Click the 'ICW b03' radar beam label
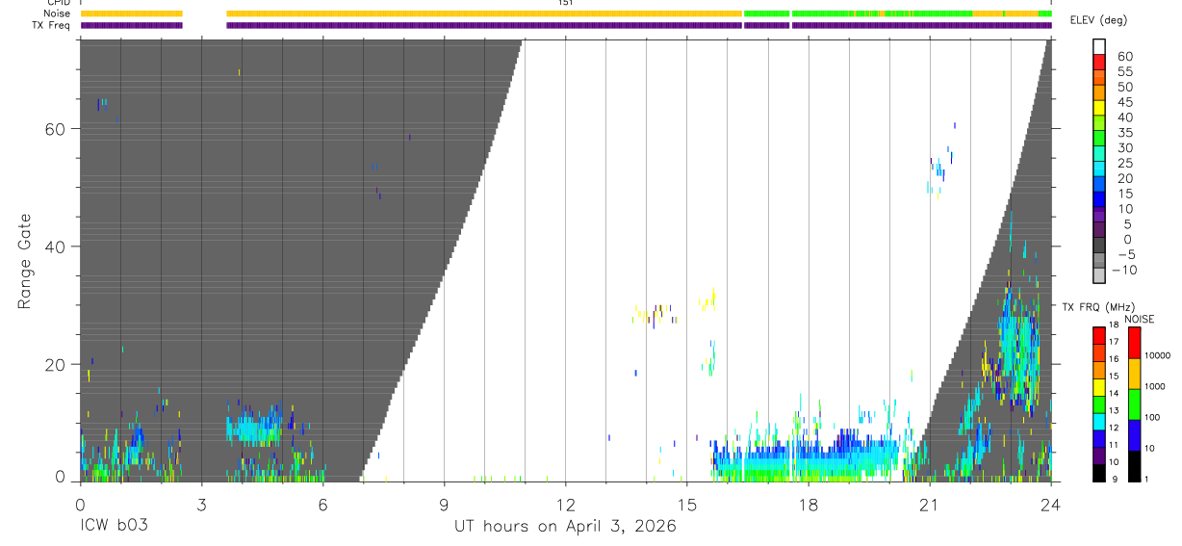Image resolution: width=1182 pixels, height=546 pixels. pos(114,527)
